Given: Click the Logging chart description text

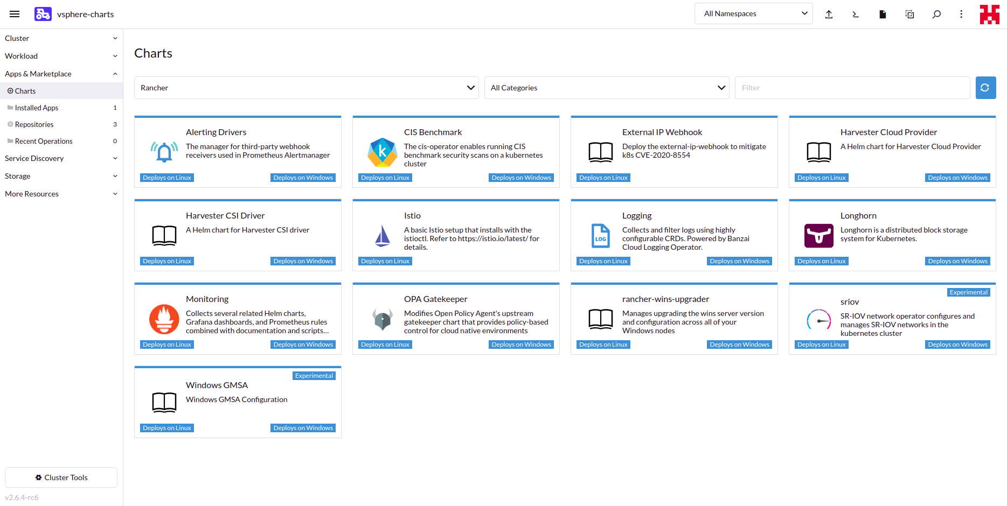Looking at the screenshot, I should (686, 238).
